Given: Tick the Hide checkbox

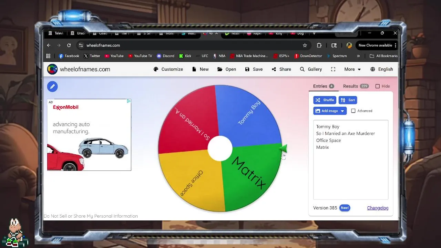Looking at the screenshot, I should tap(377, 86).
